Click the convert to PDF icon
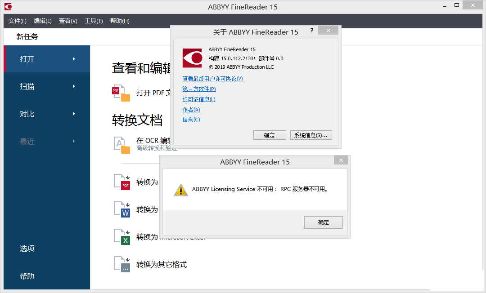 tap(122, 182)
